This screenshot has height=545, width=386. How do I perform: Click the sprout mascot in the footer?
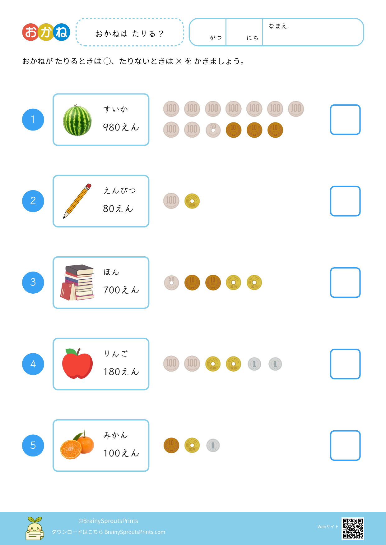coord(35,528)
